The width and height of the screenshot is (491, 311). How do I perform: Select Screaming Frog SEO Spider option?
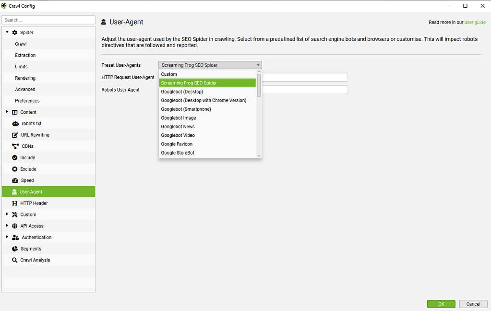tap(208, 83)
